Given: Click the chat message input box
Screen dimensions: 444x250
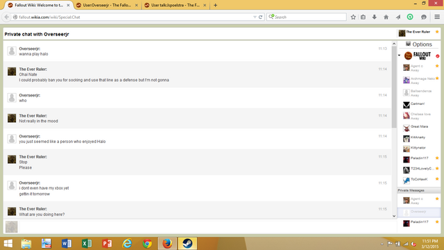Looking at the screenshot, I should pyautogui.click(x=207, y=227).
